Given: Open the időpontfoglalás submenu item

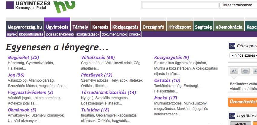Looking at the screenshot, I should (x=31, y=34).
